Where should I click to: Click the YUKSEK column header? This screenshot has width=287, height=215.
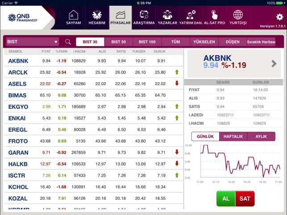point(139,51)
